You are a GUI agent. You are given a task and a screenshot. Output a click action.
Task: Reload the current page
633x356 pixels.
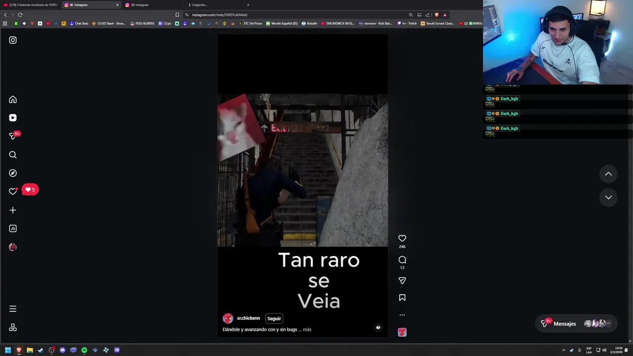[20, 15]
